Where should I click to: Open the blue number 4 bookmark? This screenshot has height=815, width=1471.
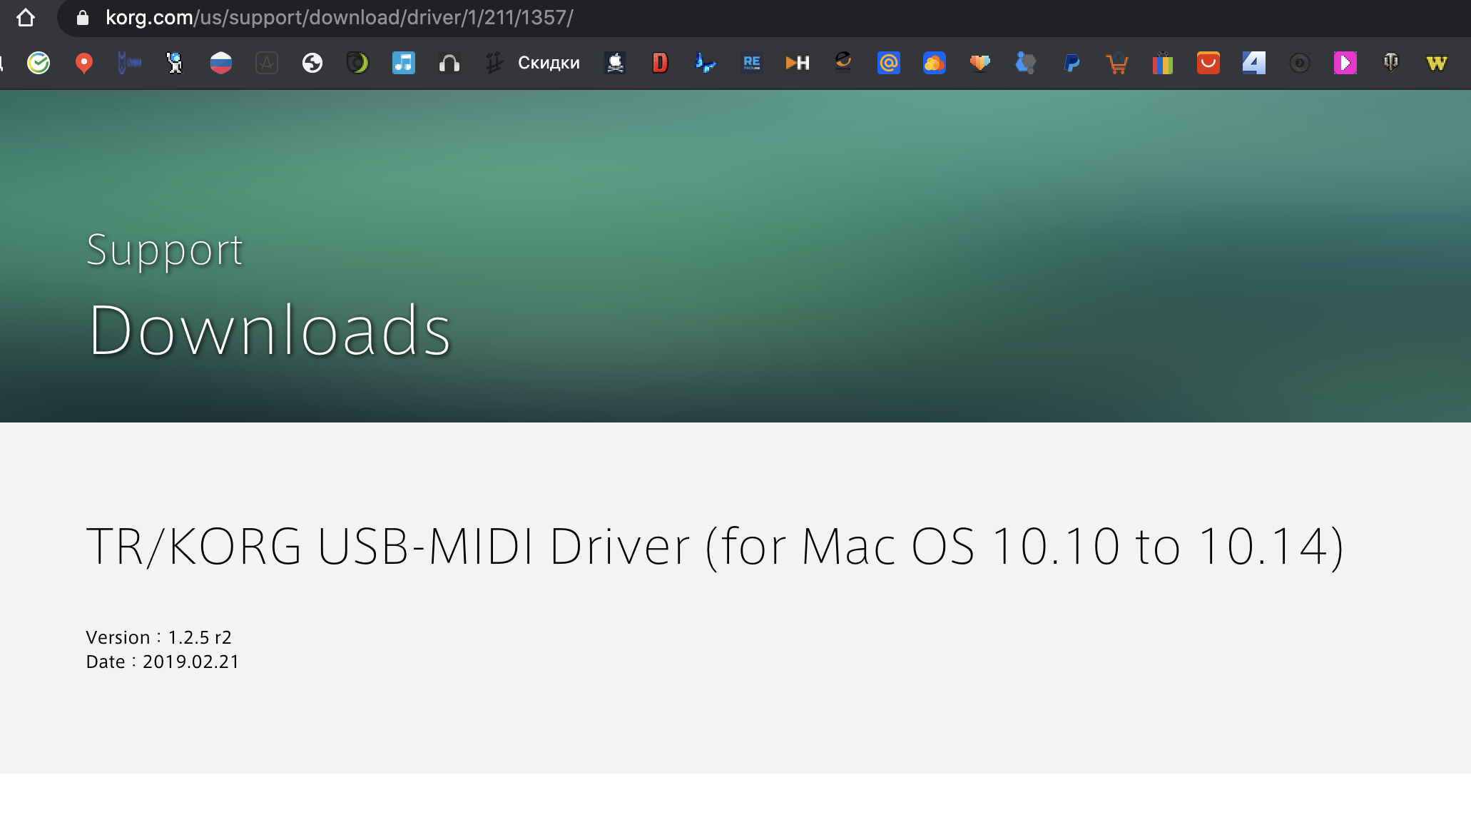[1254, 63]
